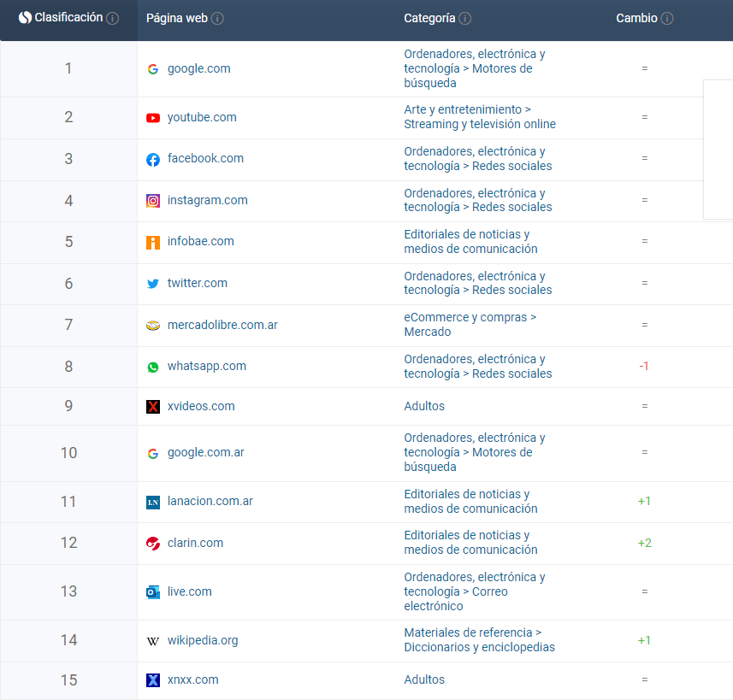Viewport: 733px width, 700px height.
Task: Click the Mercado Libre favicon in row 7
Action: tap(153, 326)
